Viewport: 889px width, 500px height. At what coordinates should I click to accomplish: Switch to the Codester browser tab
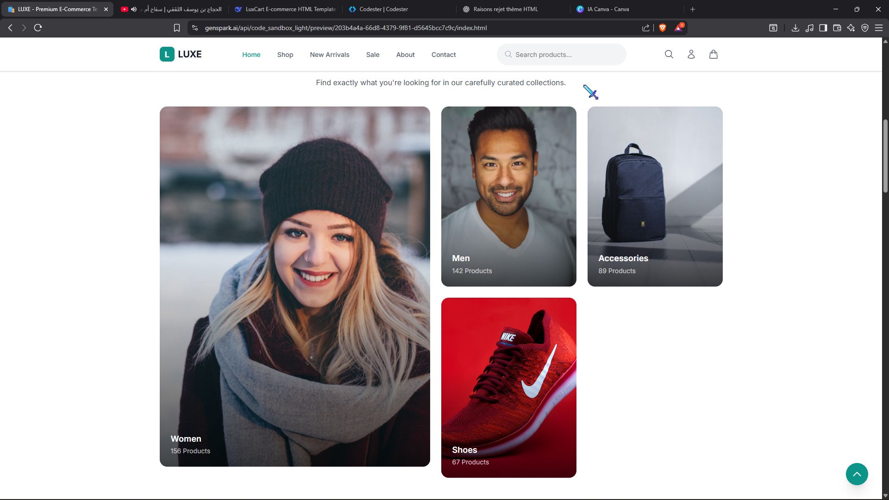[383, 9]
